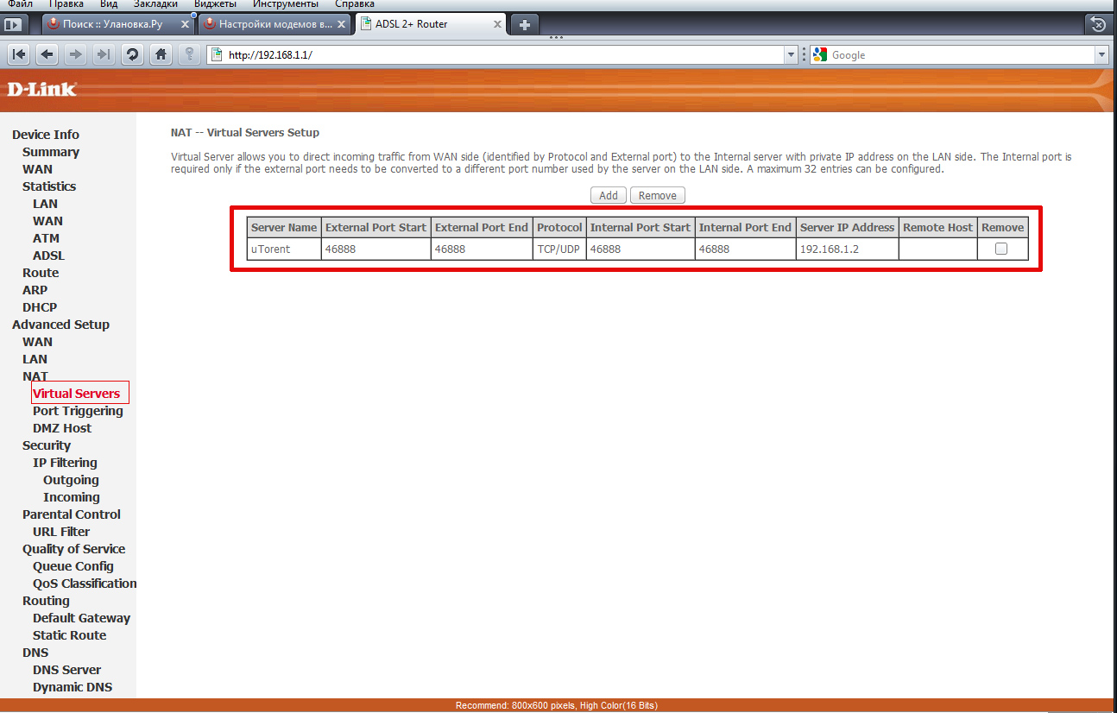Open the Statistics section
The image size is (1117, 713).
pos(49,186)
